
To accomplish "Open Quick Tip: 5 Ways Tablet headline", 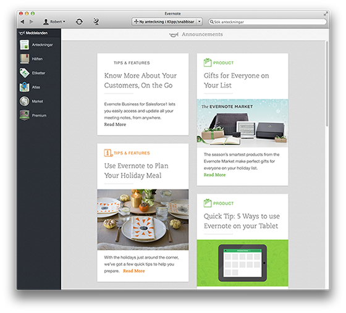I will [x=242, y=221].
